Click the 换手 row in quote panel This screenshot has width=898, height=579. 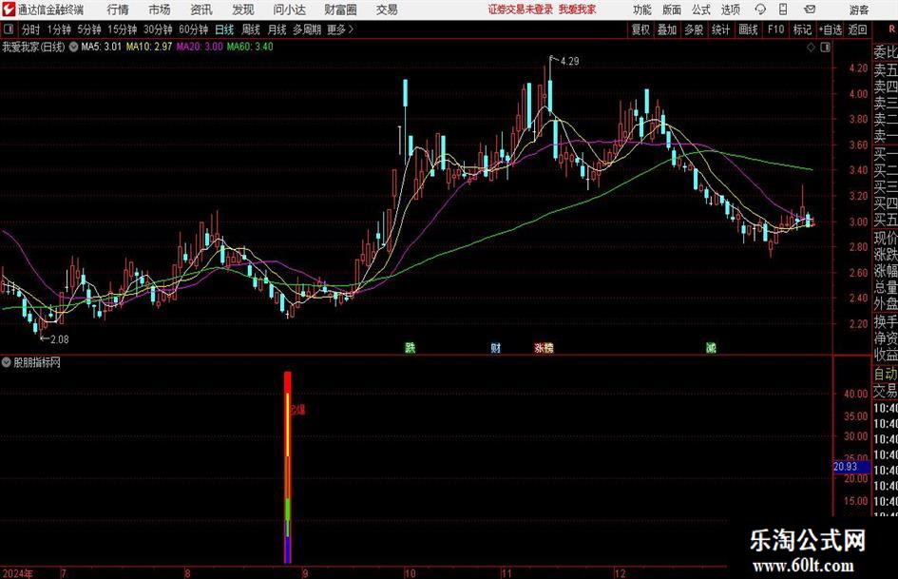click(886, 321)
